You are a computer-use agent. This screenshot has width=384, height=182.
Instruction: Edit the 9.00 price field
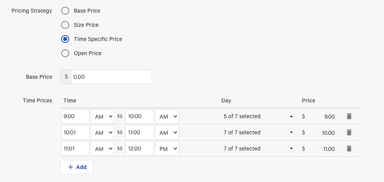point(323,117)
